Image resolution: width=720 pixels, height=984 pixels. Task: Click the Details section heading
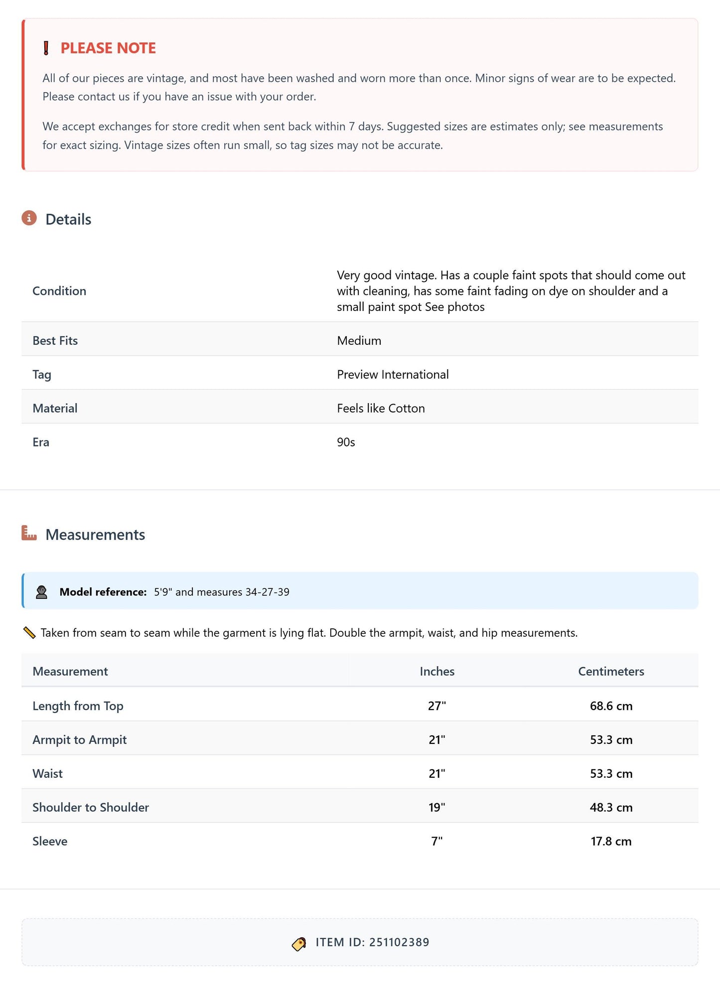(68, 219)
